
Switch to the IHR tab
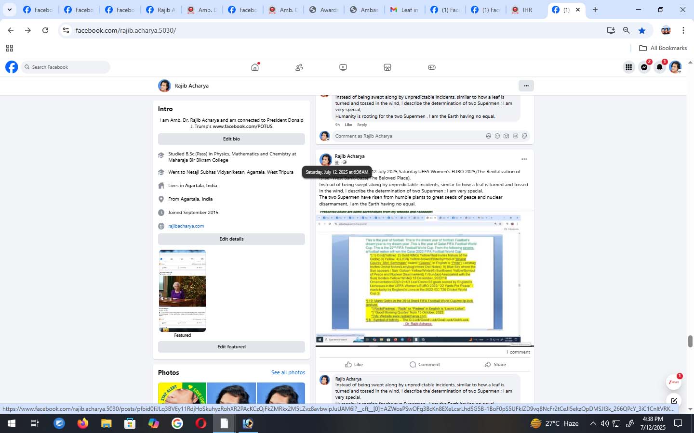[527, 10]
